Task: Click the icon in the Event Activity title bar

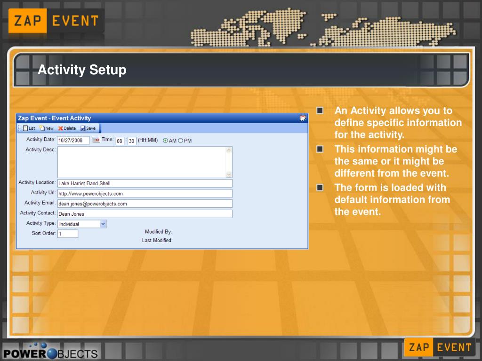Action: (303, 118)
